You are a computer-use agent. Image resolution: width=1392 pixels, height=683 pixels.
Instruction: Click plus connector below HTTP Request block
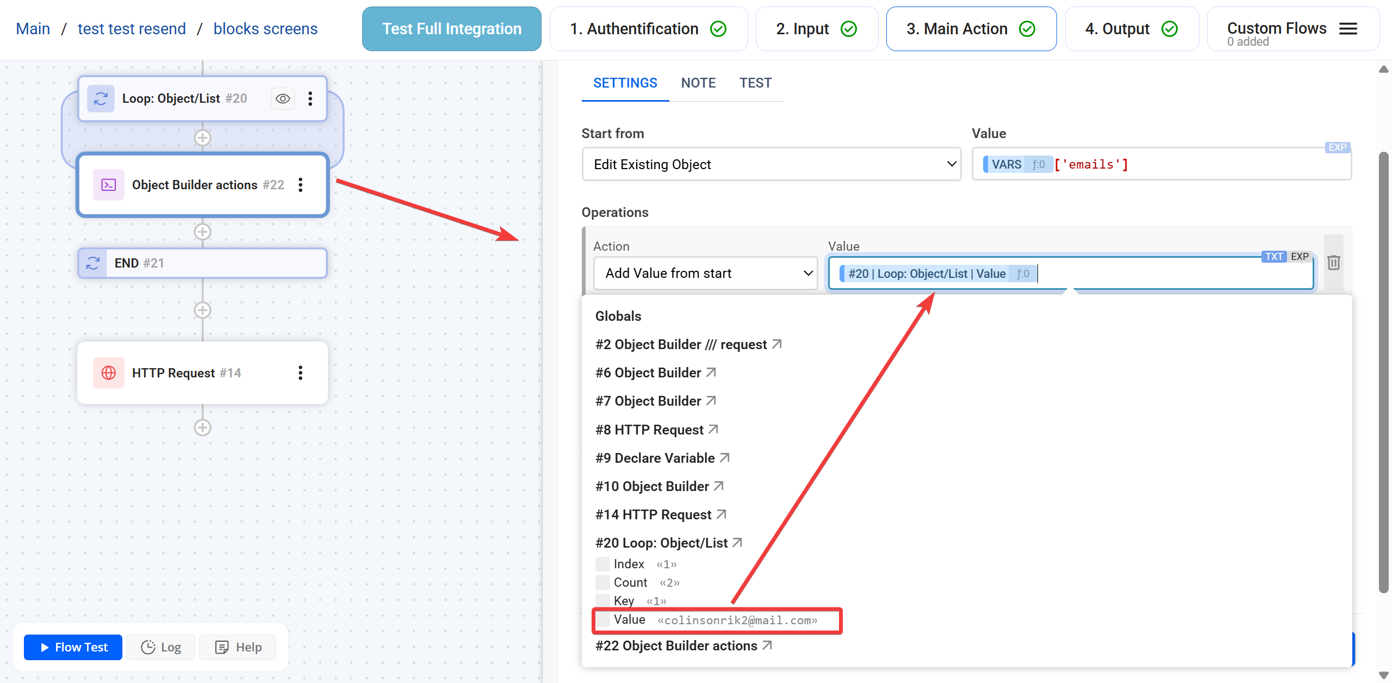pyautogui.click(x=202, y=427)
